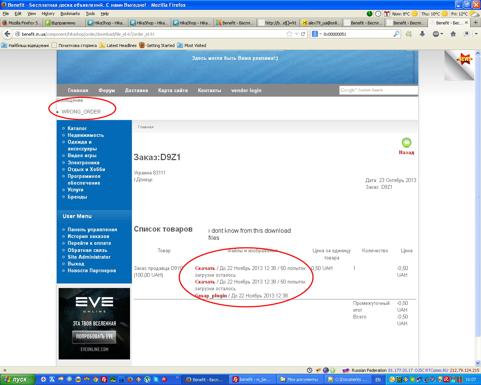Open Недвижимость category in sidebar
Image resolution: width=481 pixels, height=385 pixels.
(x=86, y=135)
